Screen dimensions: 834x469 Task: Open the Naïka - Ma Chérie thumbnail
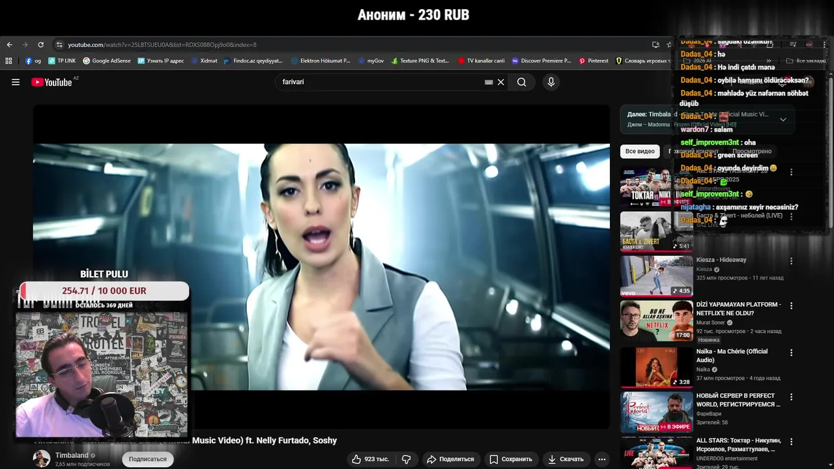click(656, 367)
